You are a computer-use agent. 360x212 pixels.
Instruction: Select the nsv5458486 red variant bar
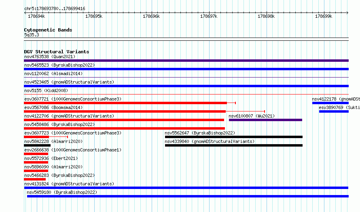point(125,128)
